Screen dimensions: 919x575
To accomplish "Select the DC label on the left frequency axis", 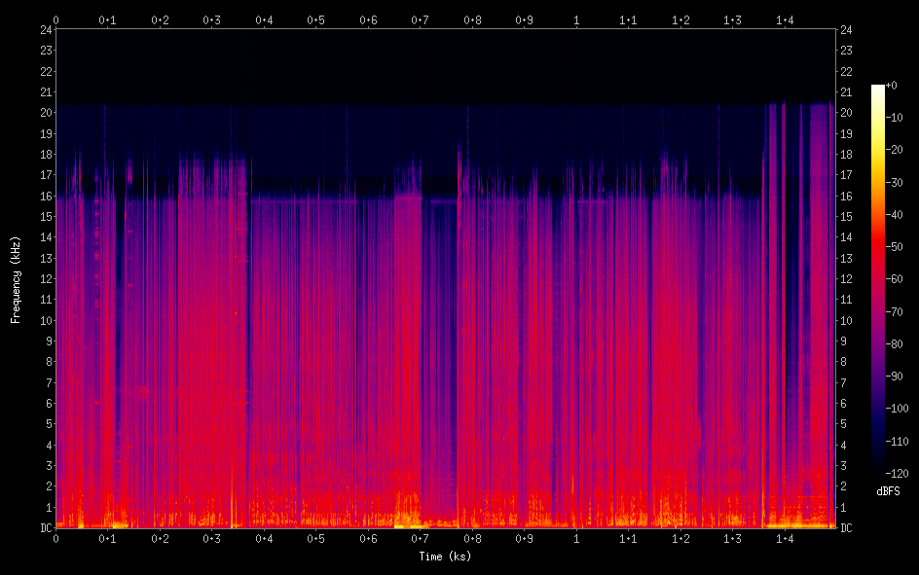I will [45, 527].
